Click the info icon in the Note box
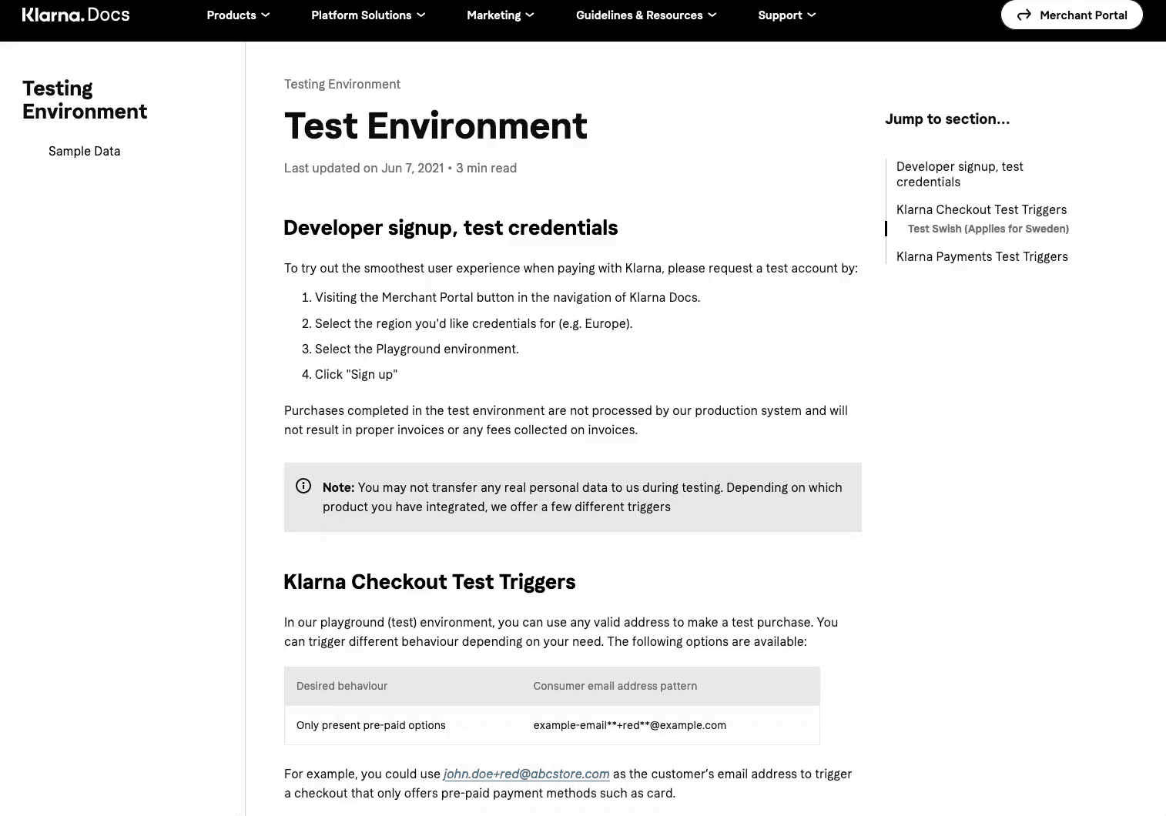The width and height of the screenshot is (1166, 816). (x=303, y=486)
